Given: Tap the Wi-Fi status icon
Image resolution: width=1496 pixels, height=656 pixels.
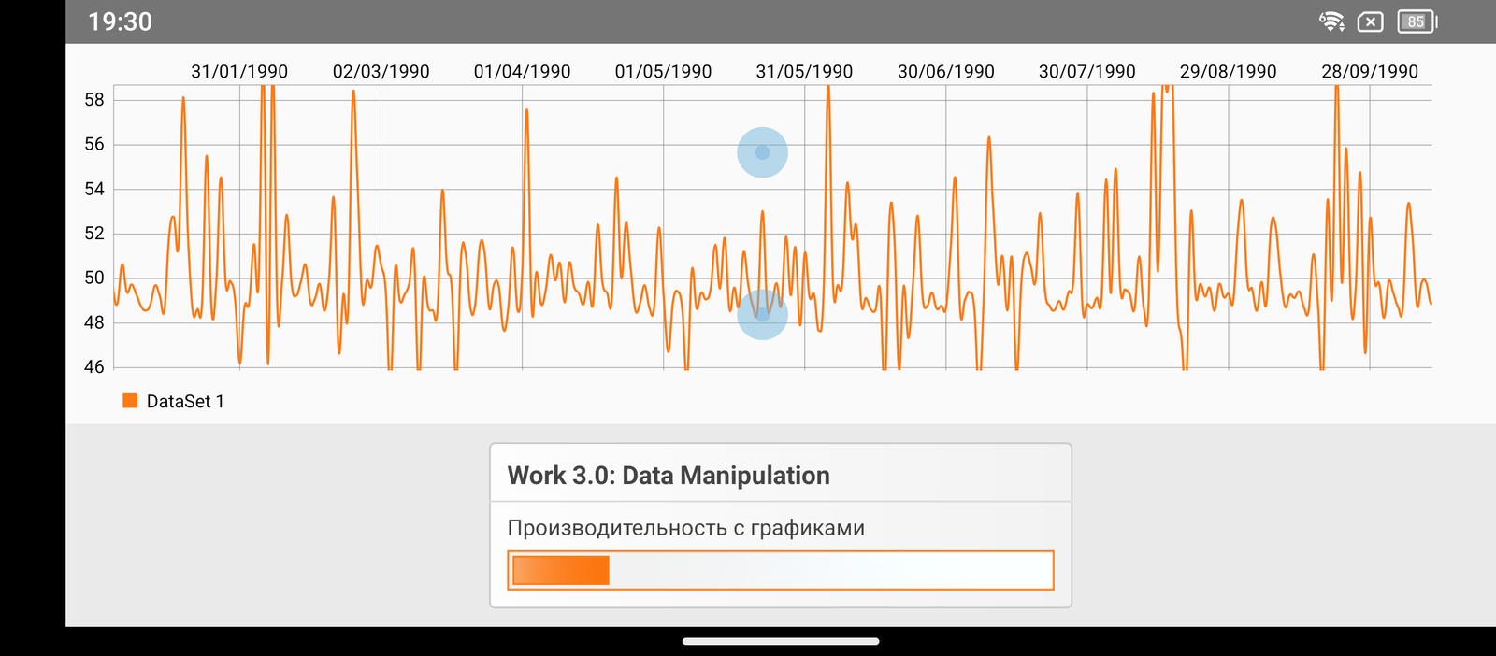Looking at the screenshot, I should coord(1331,21).
